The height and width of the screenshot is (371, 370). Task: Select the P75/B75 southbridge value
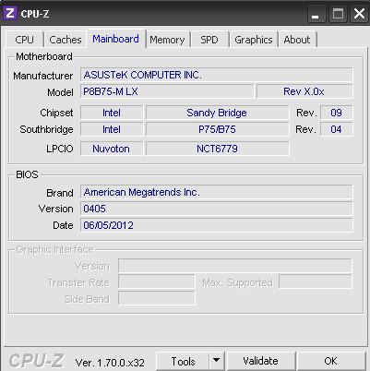pos(217,129)
